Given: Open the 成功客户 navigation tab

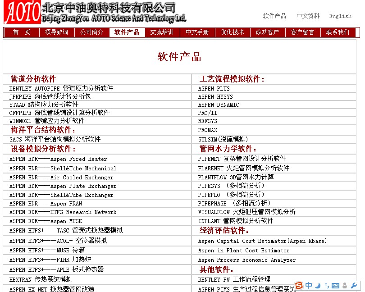Looking at the screenshot, I should coord(268,32).
